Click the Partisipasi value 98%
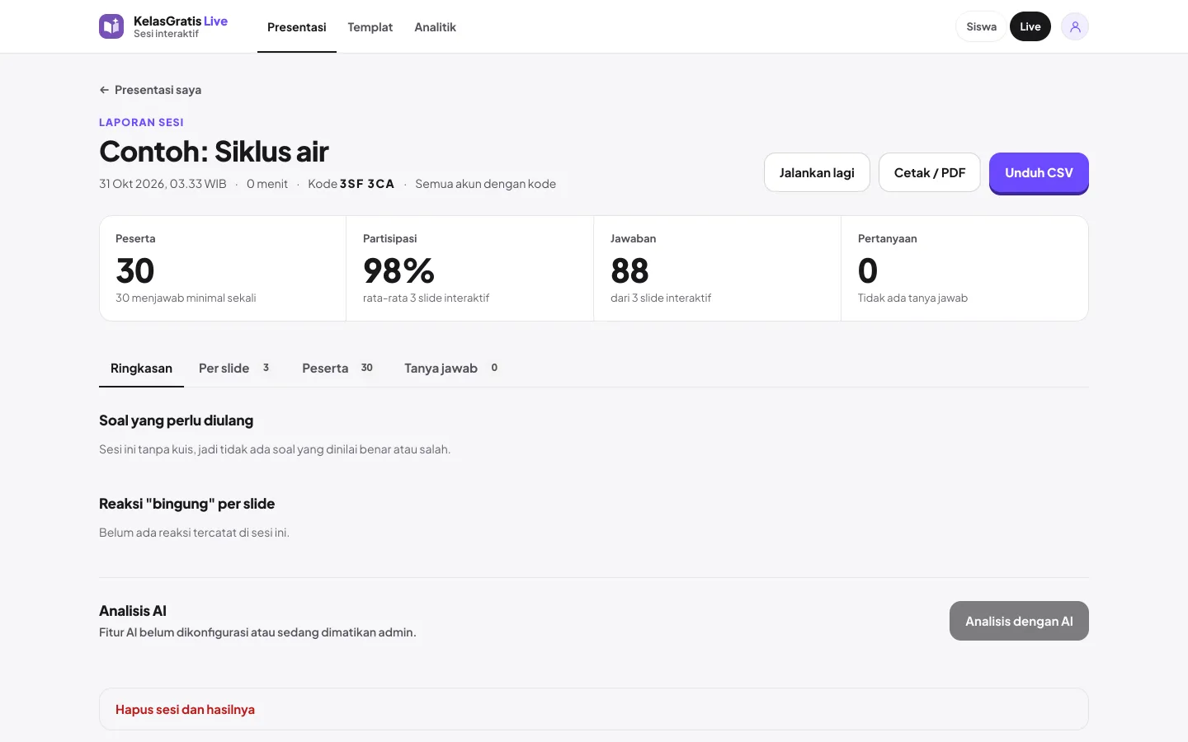The width and height of the screenshot is (1188, 742). [398, 270]
